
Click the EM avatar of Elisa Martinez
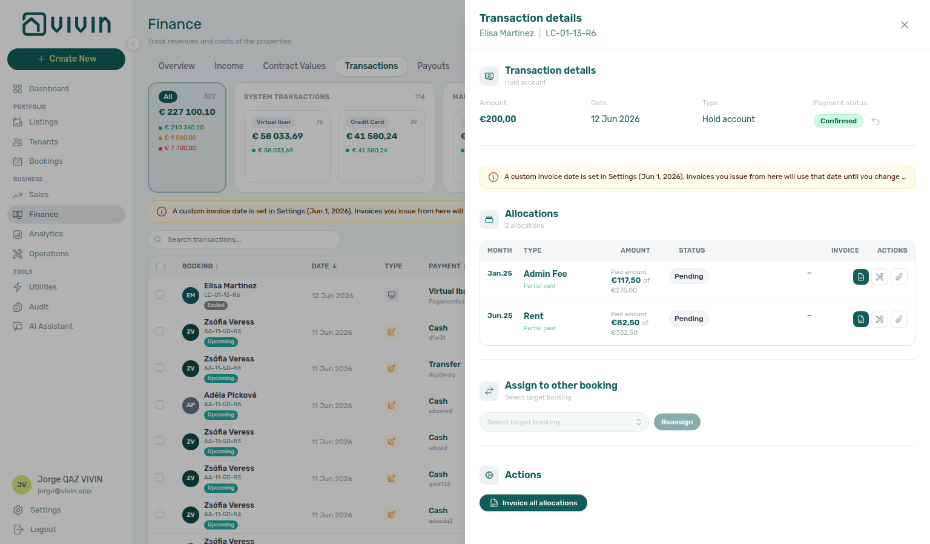(191, 296)
